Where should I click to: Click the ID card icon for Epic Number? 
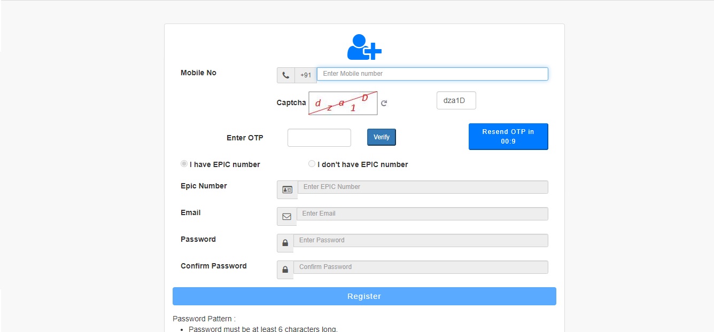(x=288, y=189)
